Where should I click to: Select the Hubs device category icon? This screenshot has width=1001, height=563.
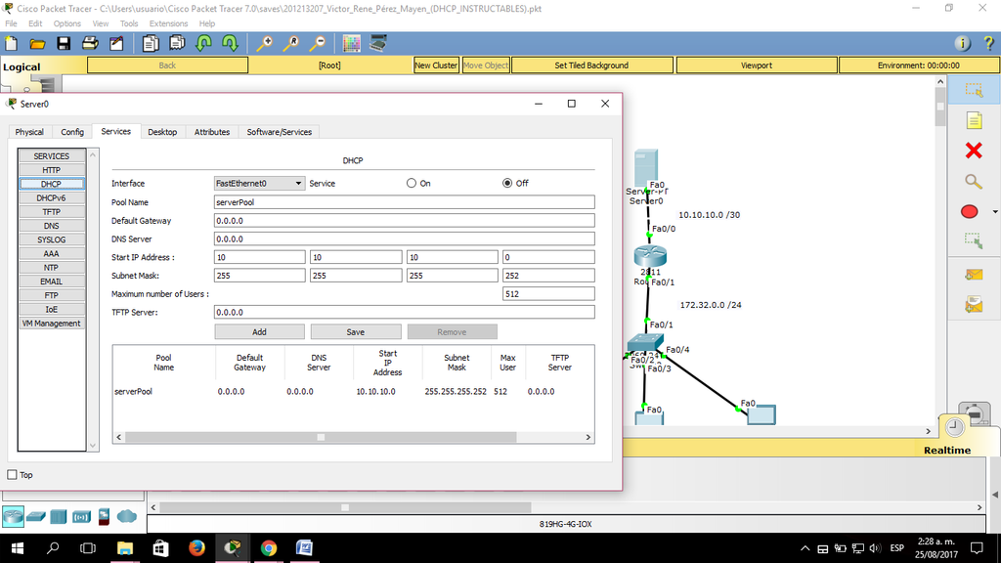tap(58, 516)
